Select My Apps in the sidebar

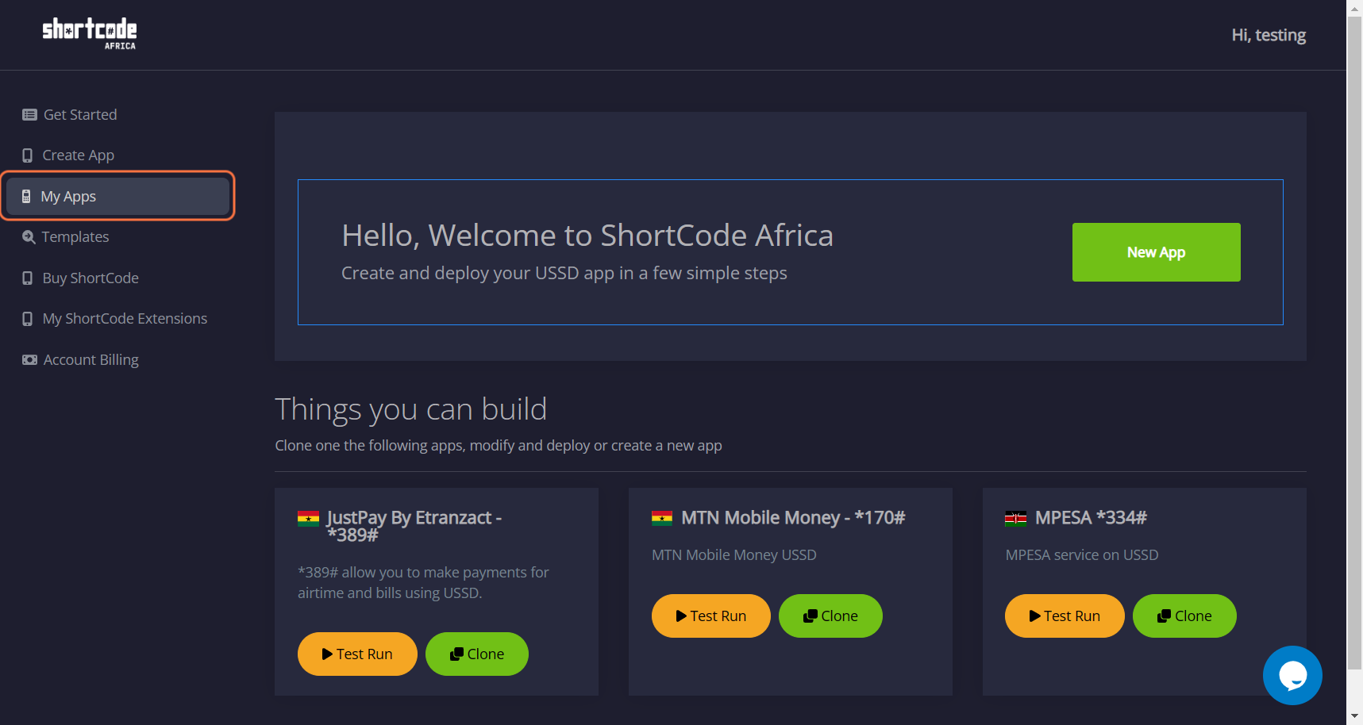click(117, 197)
